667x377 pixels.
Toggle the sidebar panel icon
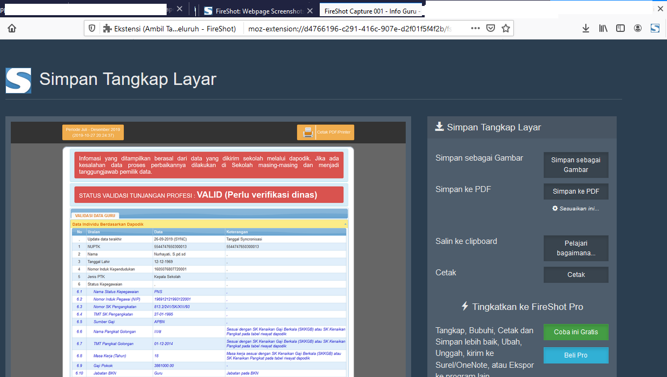tap(620, 28)
